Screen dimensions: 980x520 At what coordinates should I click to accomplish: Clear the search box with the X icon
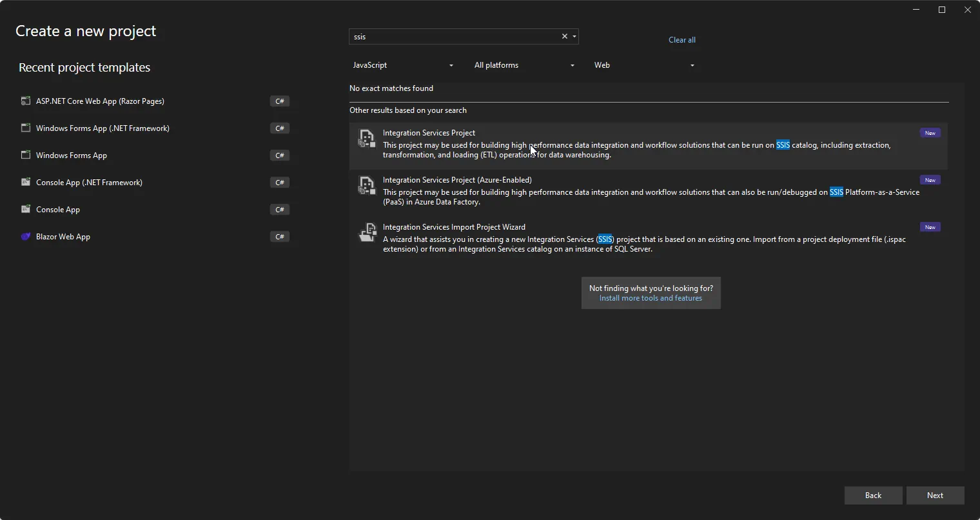click(564, 37)
